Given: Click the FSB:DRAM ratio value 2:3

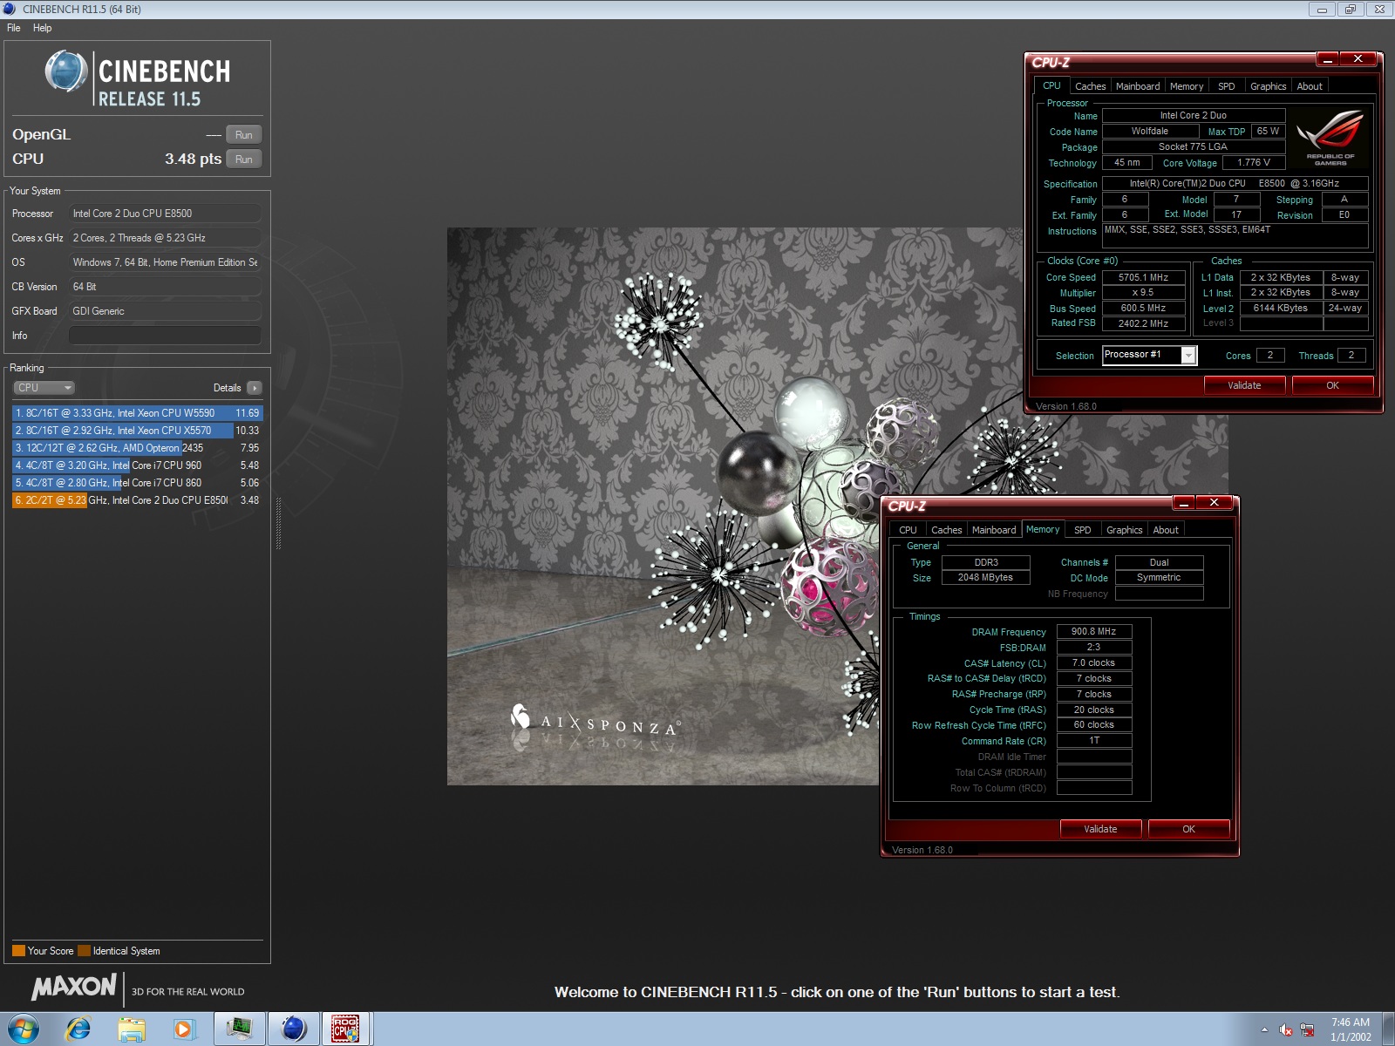Looking at the screenshot, I should coord(1094,647).
